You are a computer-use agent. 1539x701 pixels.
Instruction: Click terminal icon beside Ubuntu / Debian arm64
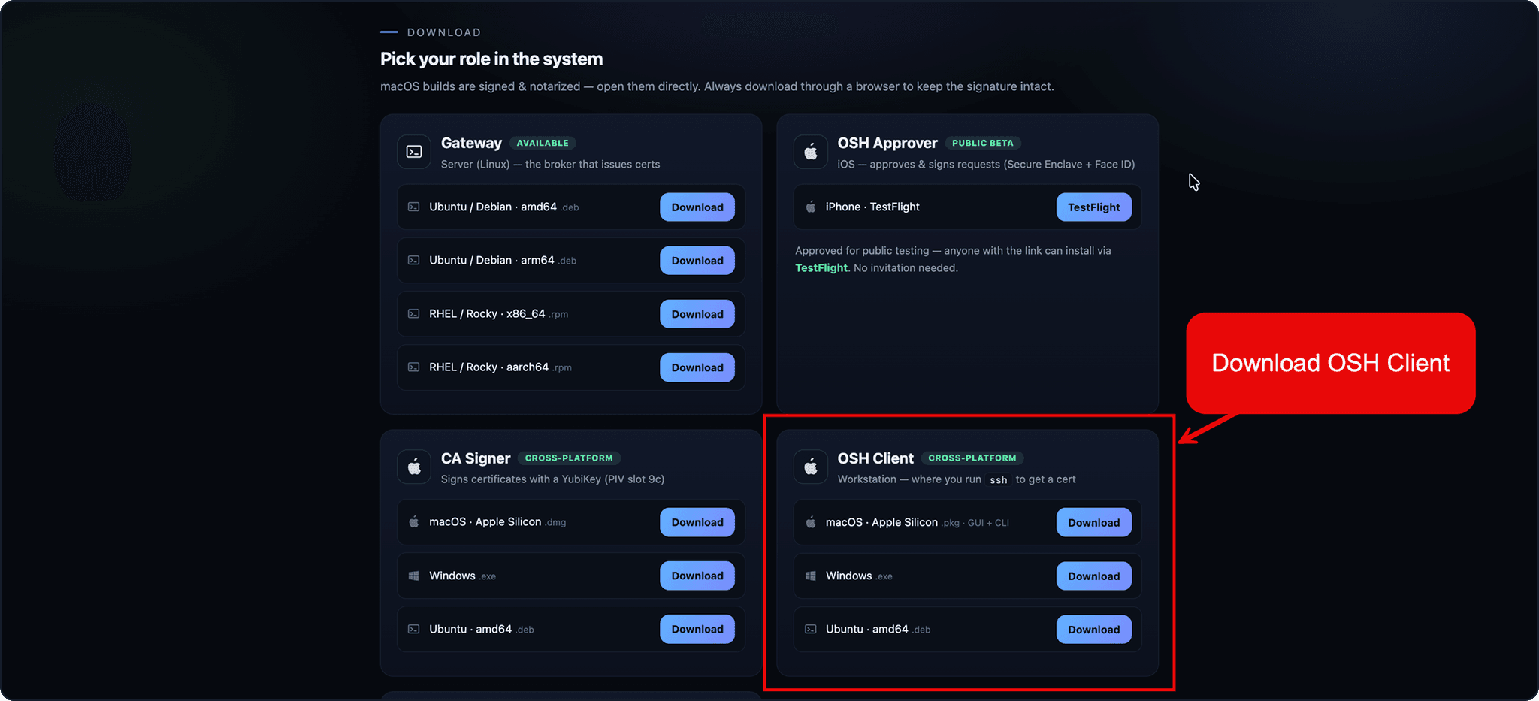click(x=413, y=260)
